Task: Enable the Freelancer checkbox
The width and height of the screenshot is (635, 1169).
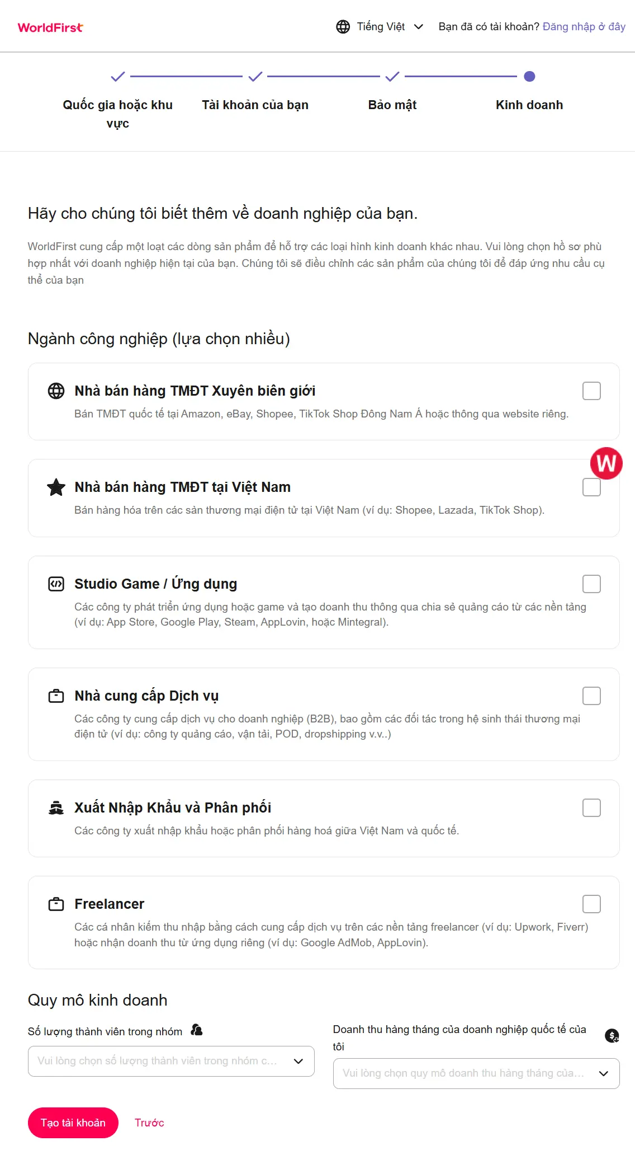Action: (x=591, y=904)
